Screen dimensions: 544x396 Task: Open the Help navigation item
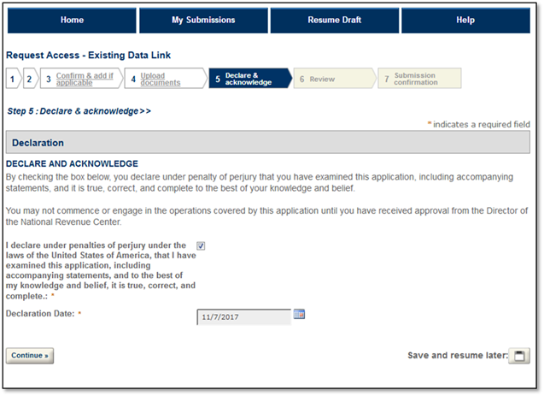465,21
